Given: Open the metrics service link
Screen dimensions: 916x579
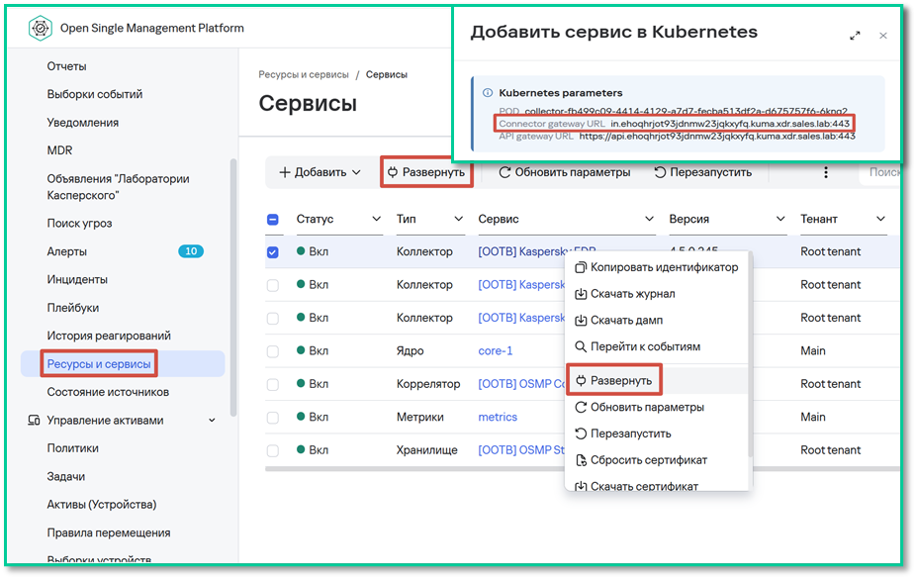Looking at the screenshot, I should point(498,417).
